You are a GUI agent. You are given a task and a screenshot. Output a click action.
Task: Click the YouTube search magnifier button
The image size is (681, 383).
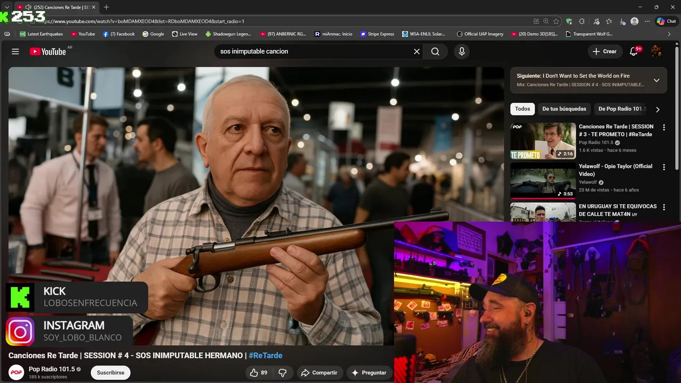pyautogui.click(x=435, y=52)
